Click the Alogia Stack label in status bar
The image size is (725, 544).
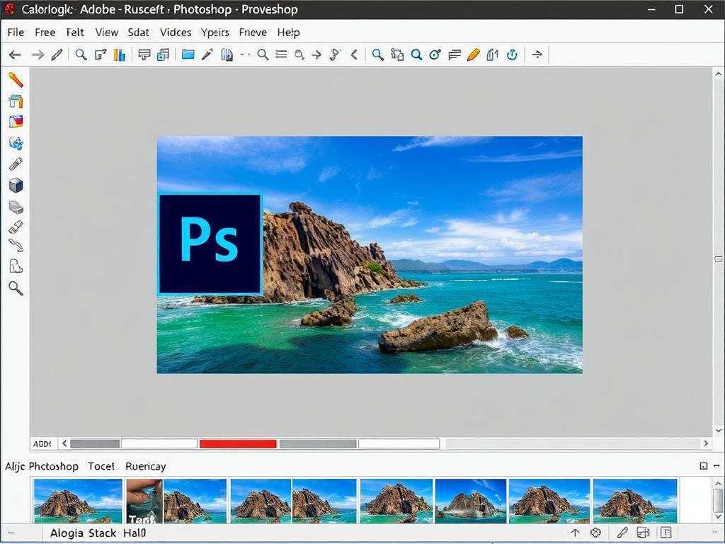[x=83, y=533]
